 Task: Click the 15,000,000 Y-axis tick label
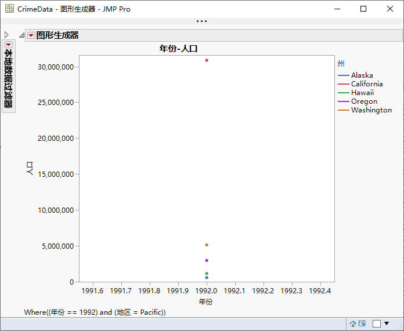click(x=56, y=174)
